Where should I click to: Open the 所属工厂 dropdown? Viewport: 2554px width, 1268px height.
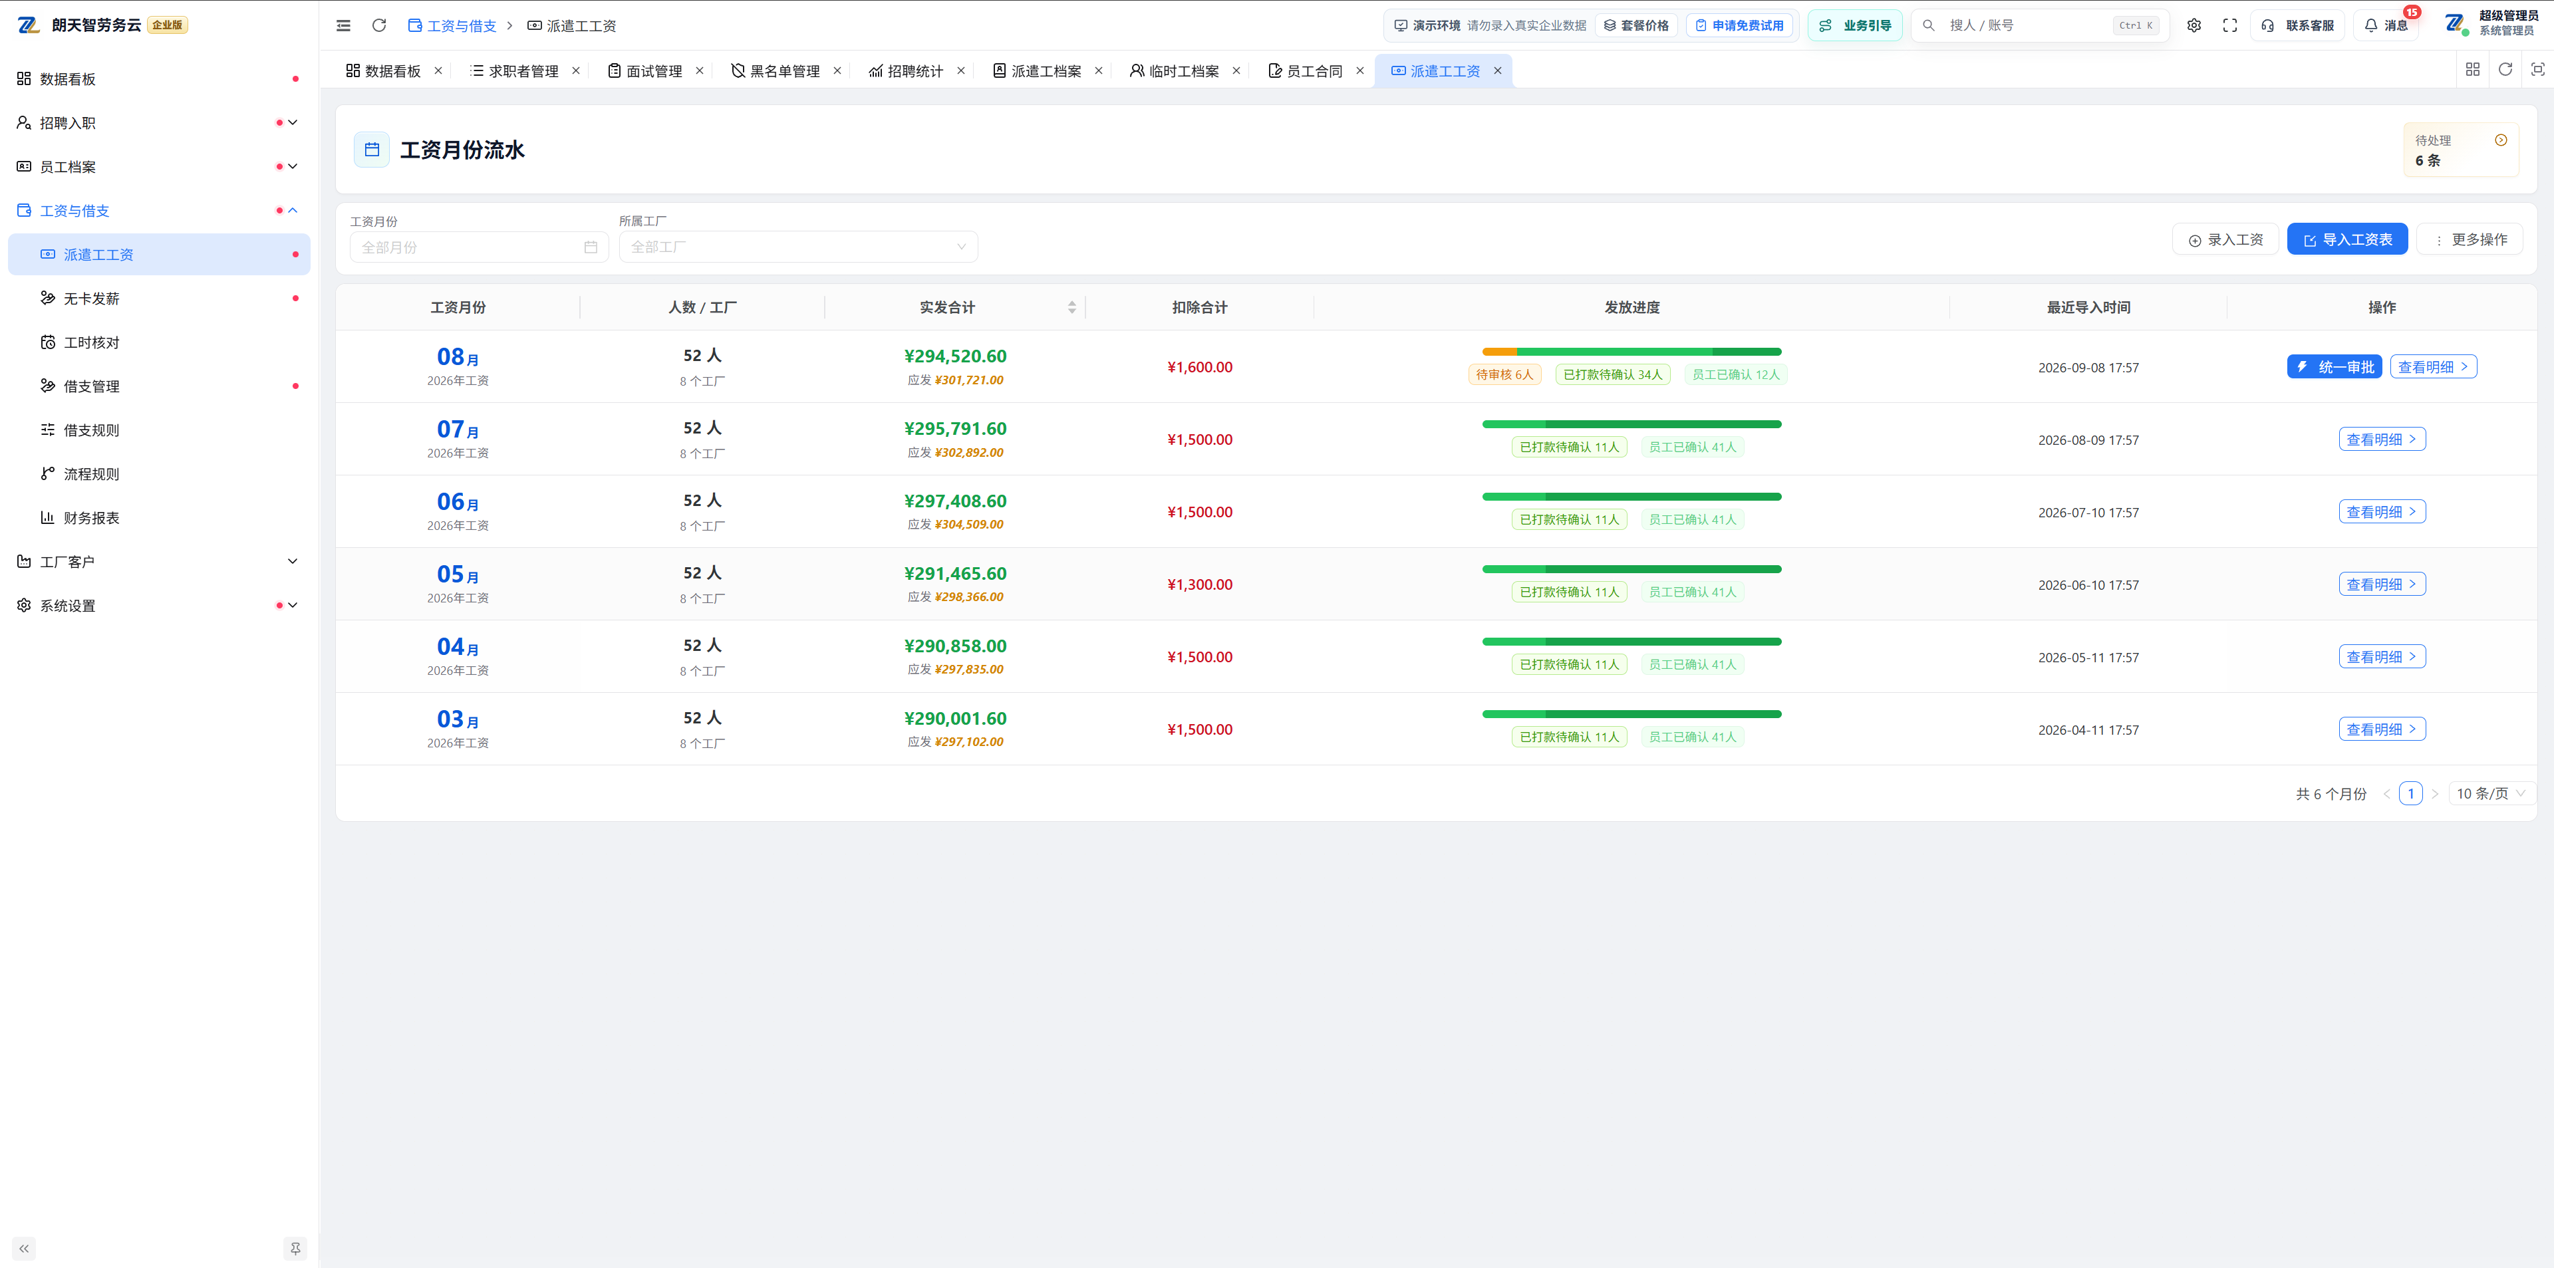[x=798, y=247]
